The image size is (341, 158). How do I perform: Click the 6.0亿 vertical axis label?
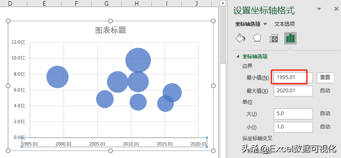[x=19, y=90]
